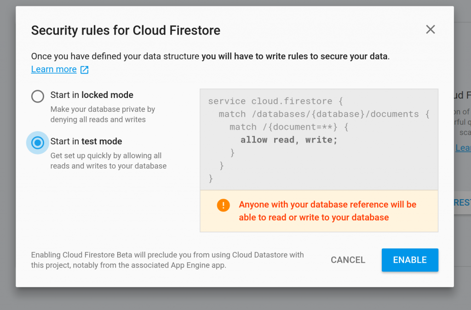Click the 'allow read, write;' code line
Viewport: 471px width, 310px height.
tap(289, 140)
